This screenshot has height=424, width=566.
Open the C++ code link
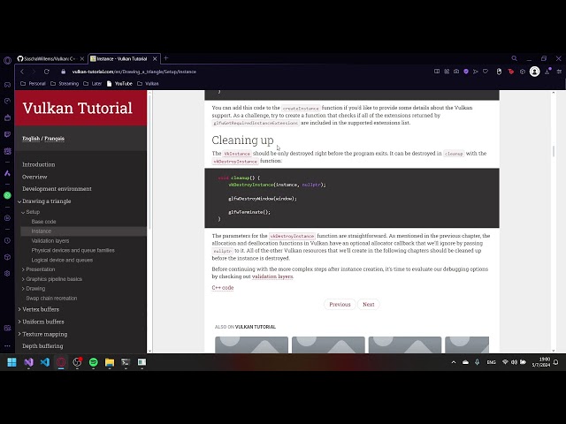223,288
